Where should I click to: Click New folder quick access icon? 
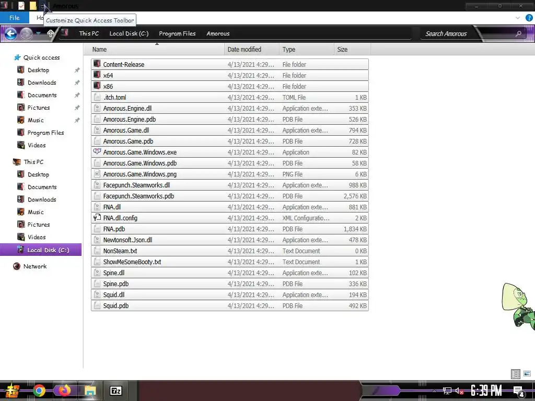[33, 6]
